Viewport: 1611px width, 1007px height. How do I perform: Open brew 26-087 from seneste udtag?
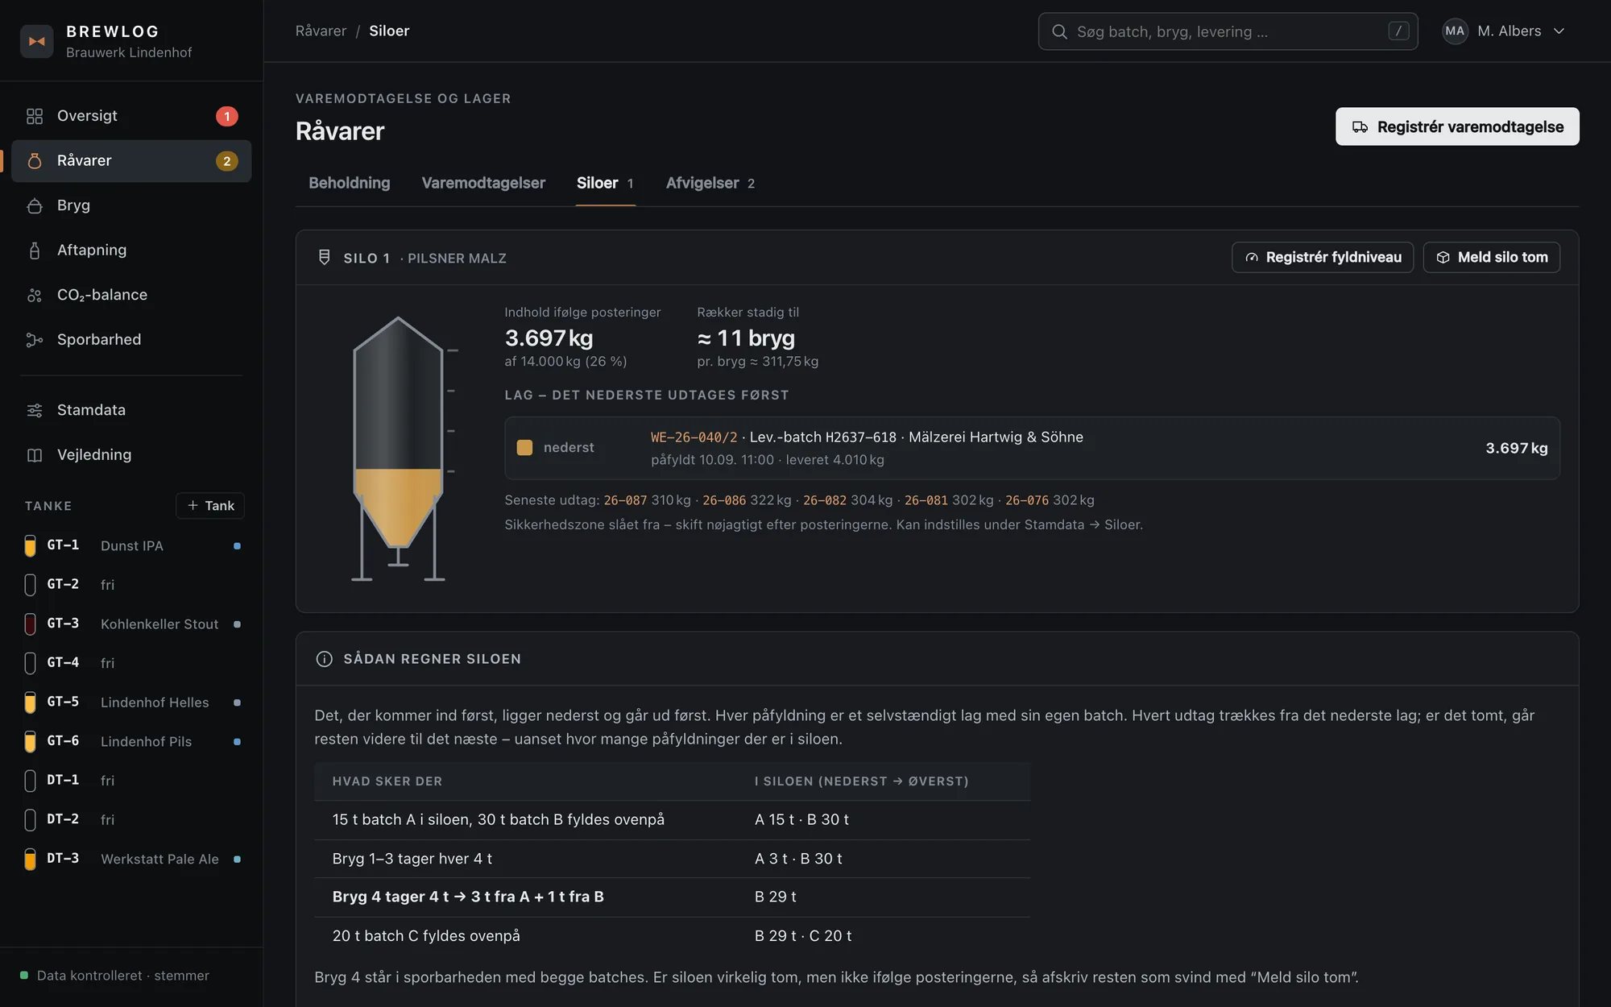(626, 500)
